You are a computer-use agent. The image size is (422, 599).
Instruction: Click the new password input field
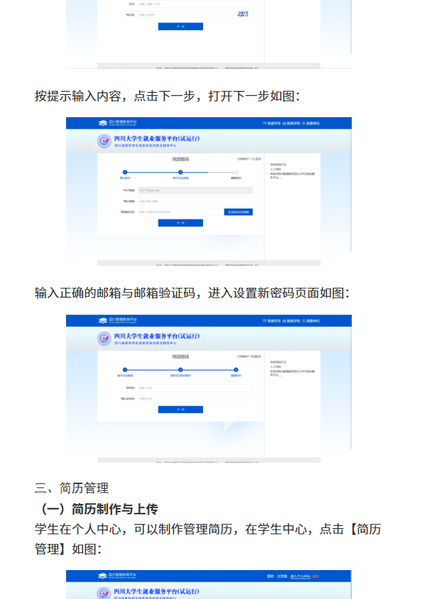click(195, 388)
